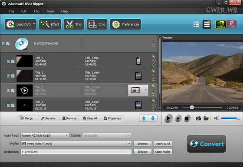Switch to detailed list view icon
243x167 pixels.
207,24
